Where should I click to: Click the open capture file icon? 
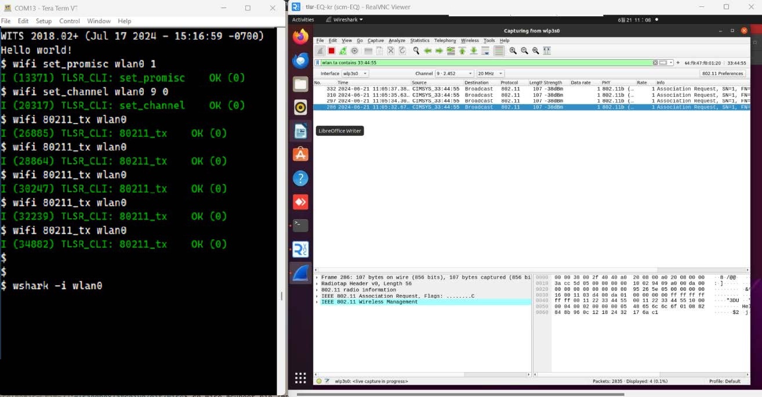368,51
